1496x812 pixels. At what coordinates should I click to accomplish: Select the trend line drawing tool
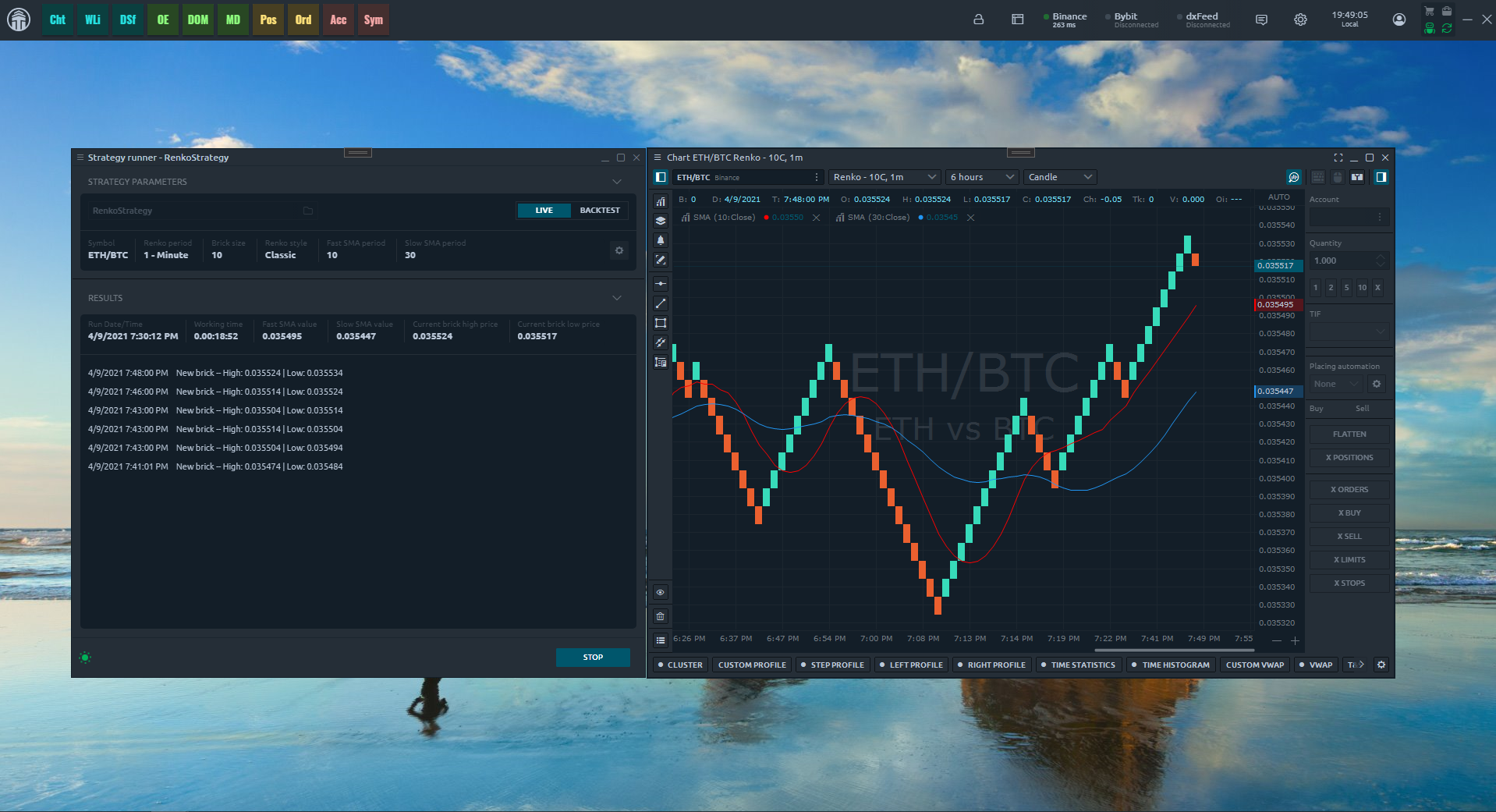661,303
